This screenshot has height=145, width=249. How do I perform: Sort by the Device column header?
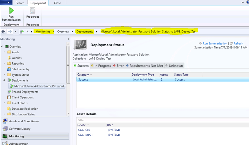click(x=92, y=125)
